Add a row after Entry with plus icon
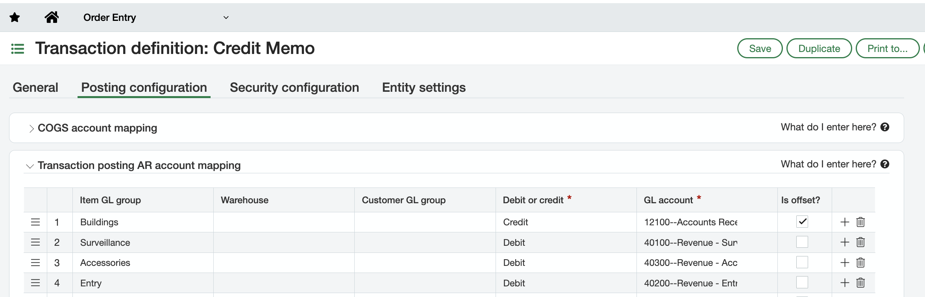The width and height of the screenshot is (925, 297). (x=845, y=283)
